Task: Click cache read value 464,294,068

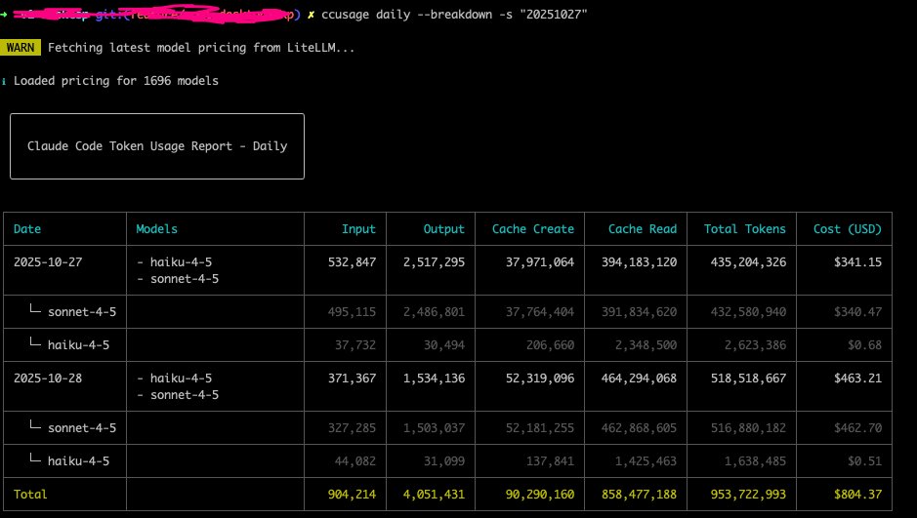Action: click(640, 379)
